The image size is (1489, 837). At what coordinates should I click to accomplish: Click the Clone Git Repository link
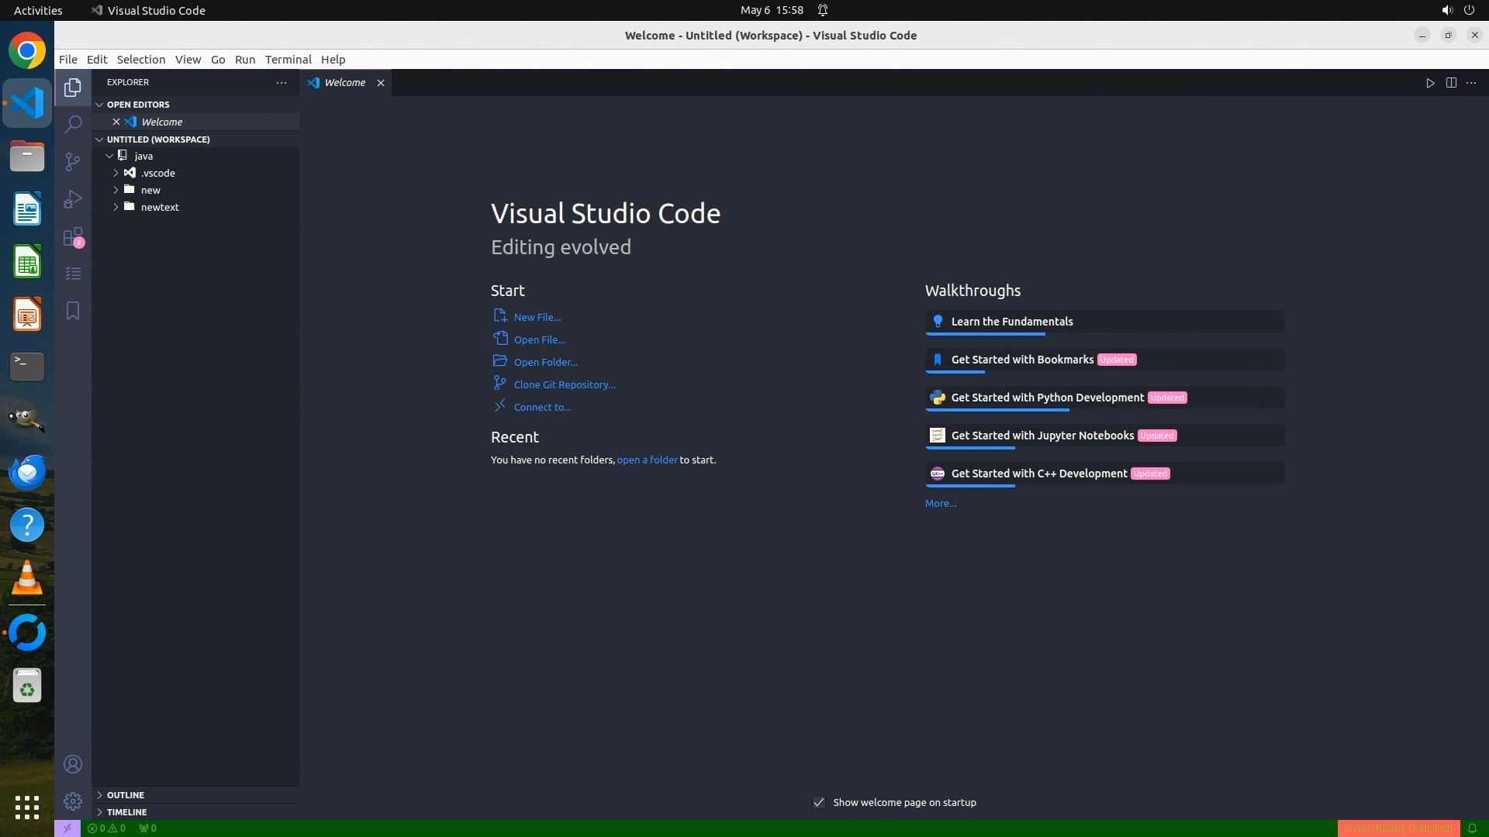click(564, 384)
